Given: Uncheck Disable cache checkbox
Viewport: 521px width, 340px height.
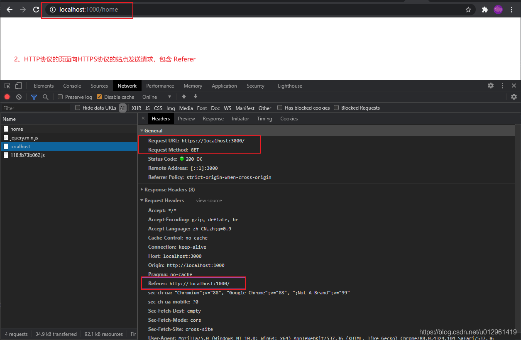Looking at the screenshot, I should coord(99,97).
